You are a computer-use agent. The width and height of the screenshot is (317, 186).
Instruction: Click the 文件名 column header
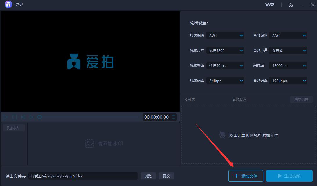[190, 100]
